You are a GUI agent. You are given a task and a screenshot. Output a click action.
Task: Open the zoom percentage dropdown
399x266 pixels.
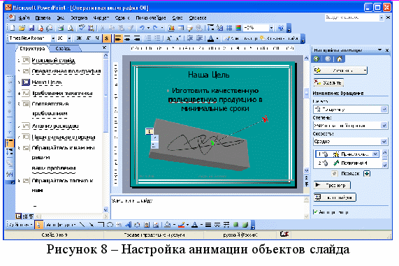(271, 28)
